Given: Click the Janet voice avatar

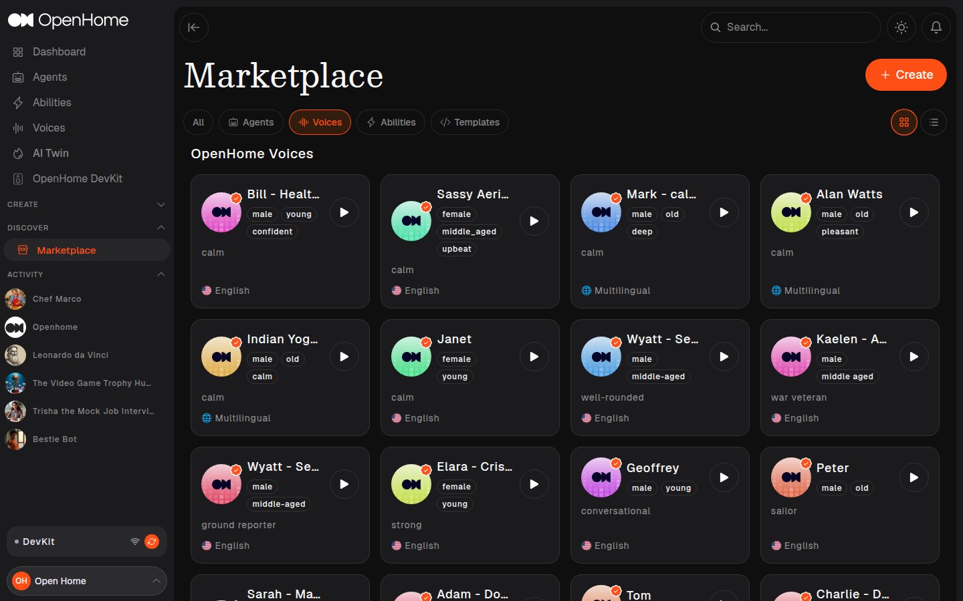Looking at the screenshot, I should [x=411, y=357].
